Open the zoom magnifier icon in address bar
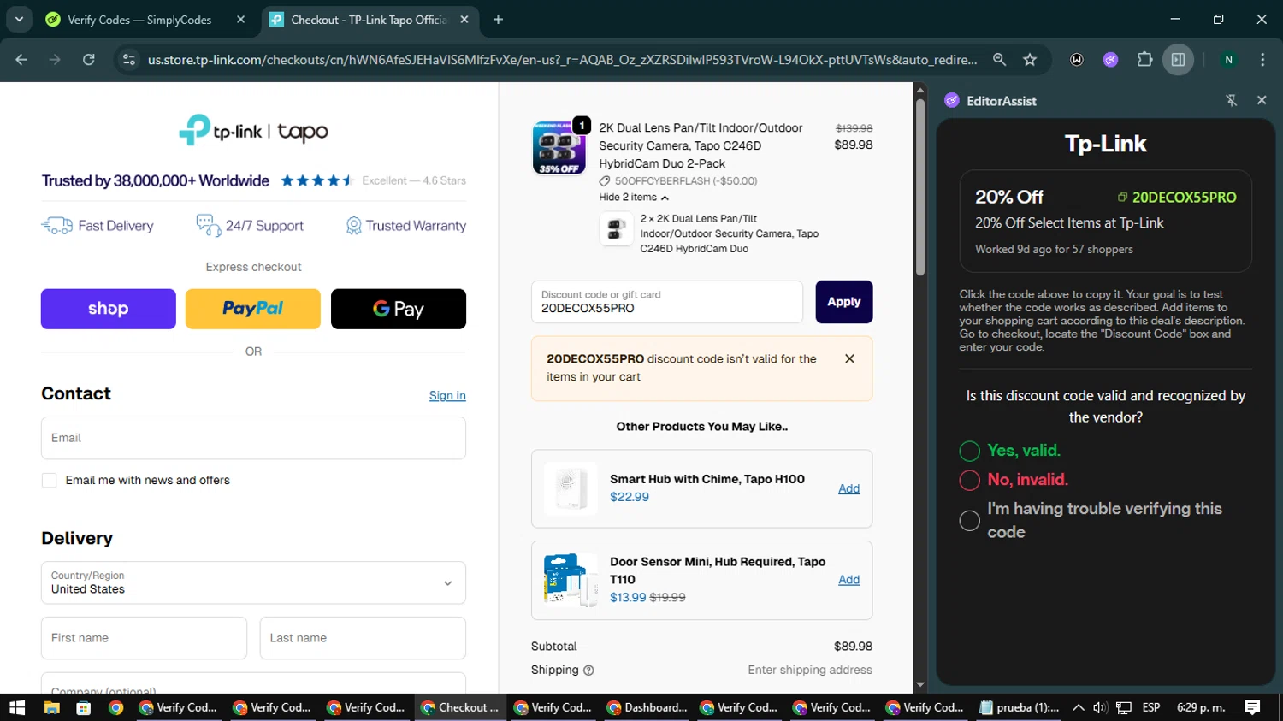Image resolution: width=1283 pixels, height=721 pixels. 999,59
